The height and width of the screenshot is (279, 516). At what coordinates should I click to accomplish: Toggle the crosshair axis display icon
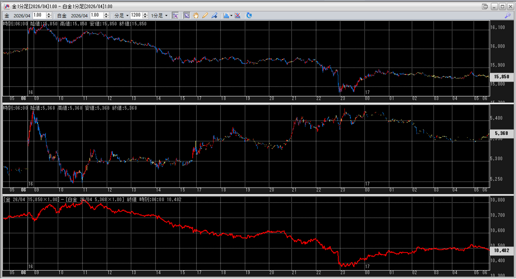(175, 16)
